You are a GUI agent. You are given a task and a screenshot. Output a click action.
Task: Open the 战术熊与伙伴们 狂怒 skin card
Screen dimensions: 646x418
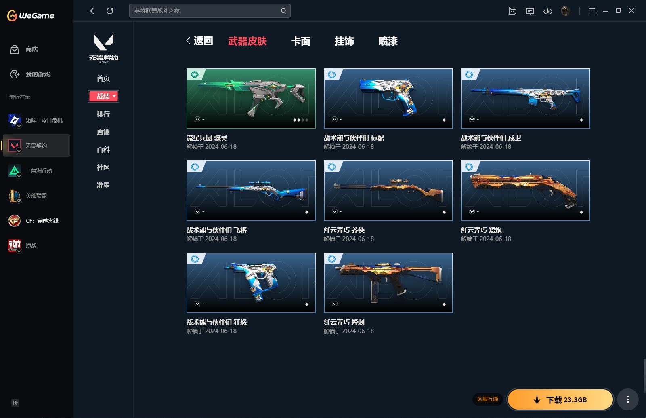[251, 283]
